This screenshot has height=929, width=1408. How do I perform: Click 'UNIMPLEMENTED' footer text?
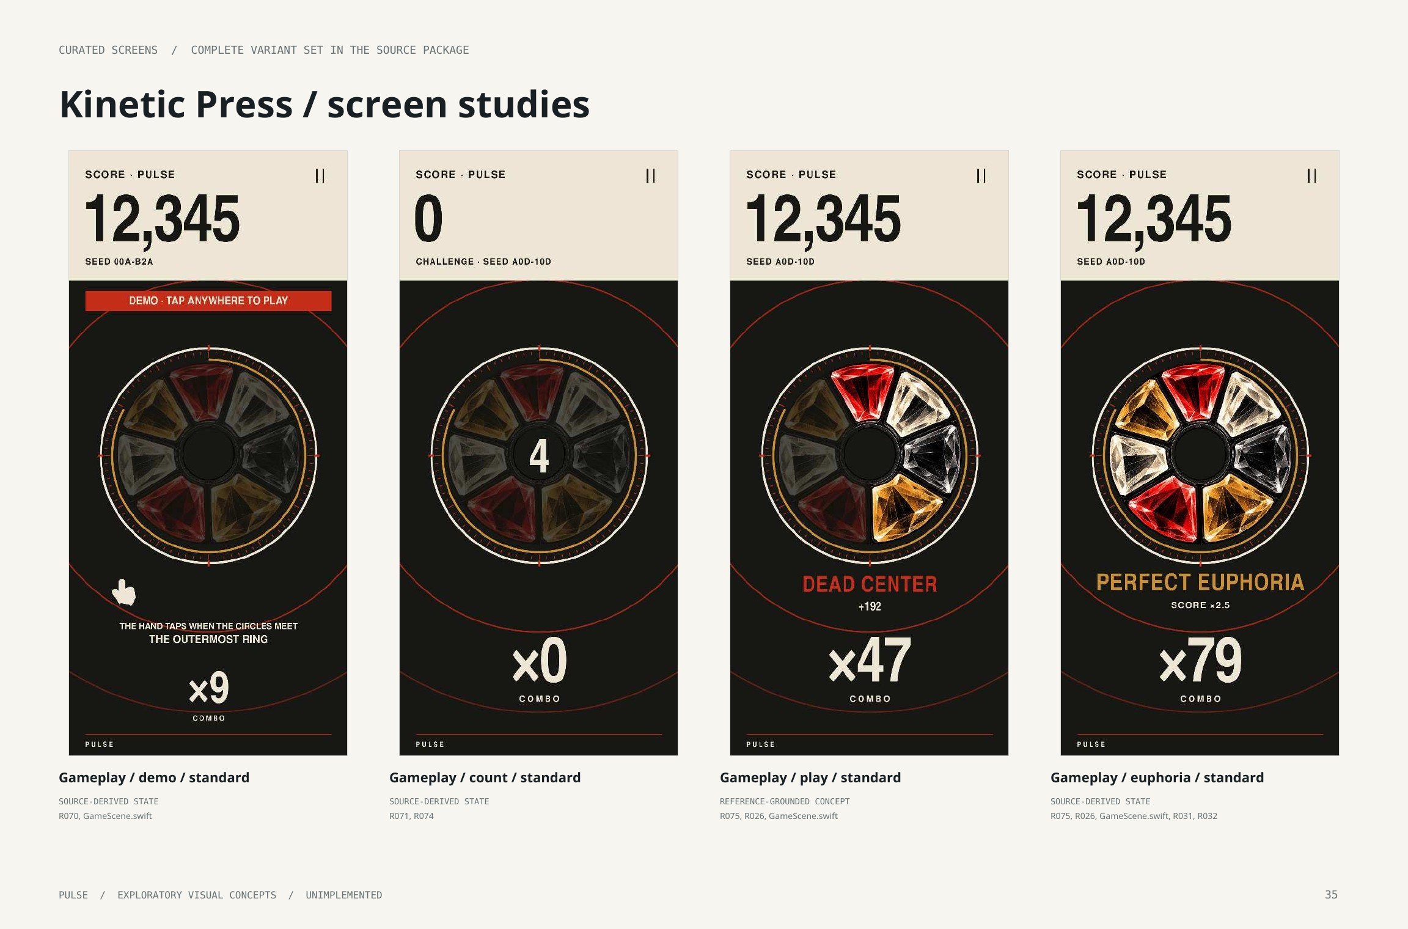click(x=344, y=895)
